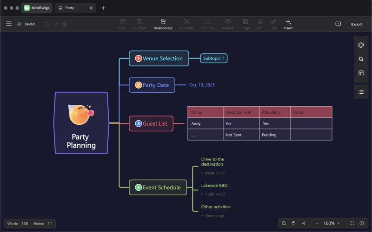
Task: Open the style palette panel
Action: (361, 45)
